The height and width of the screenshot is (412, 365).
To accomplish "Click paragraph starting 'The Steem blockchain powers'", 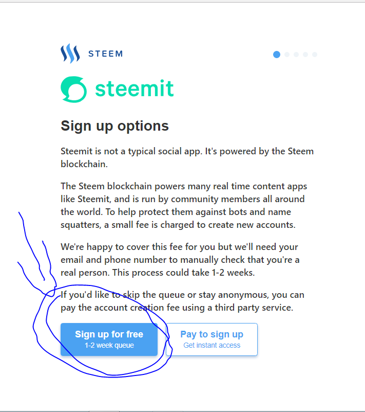I will 184,205.
